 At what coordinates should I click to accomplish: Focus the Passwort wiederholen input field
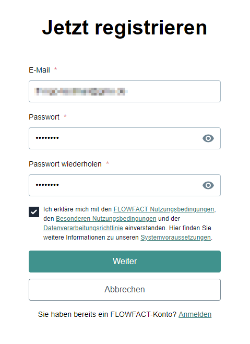point(125,185)
